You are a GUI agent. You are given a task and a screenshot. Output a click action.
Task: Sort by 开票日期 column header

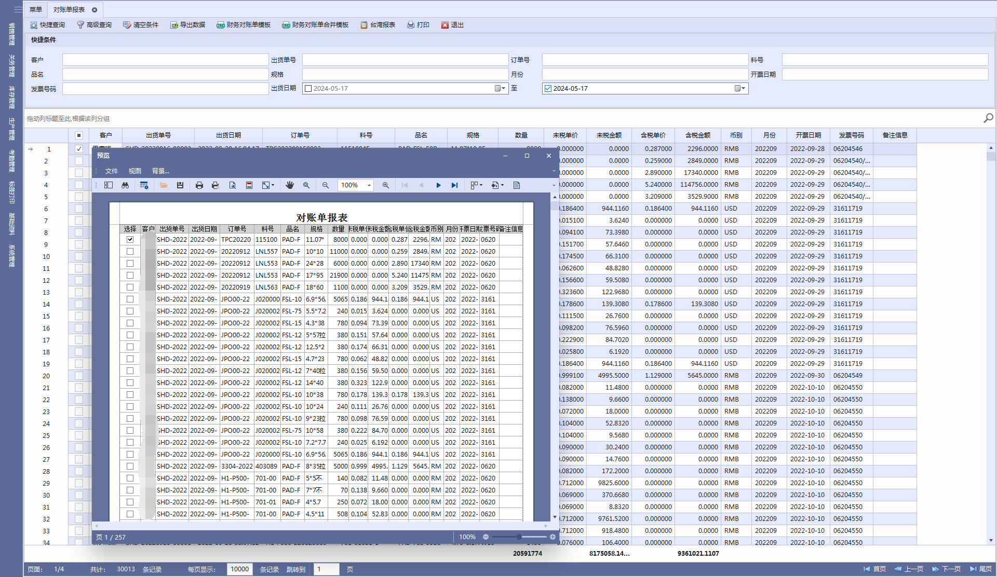[x=808, y=135]
